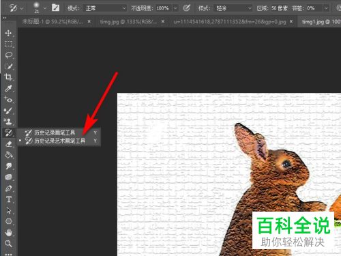
Task: Switch to the u=1114541618 jpg tab
Action: 230,22
